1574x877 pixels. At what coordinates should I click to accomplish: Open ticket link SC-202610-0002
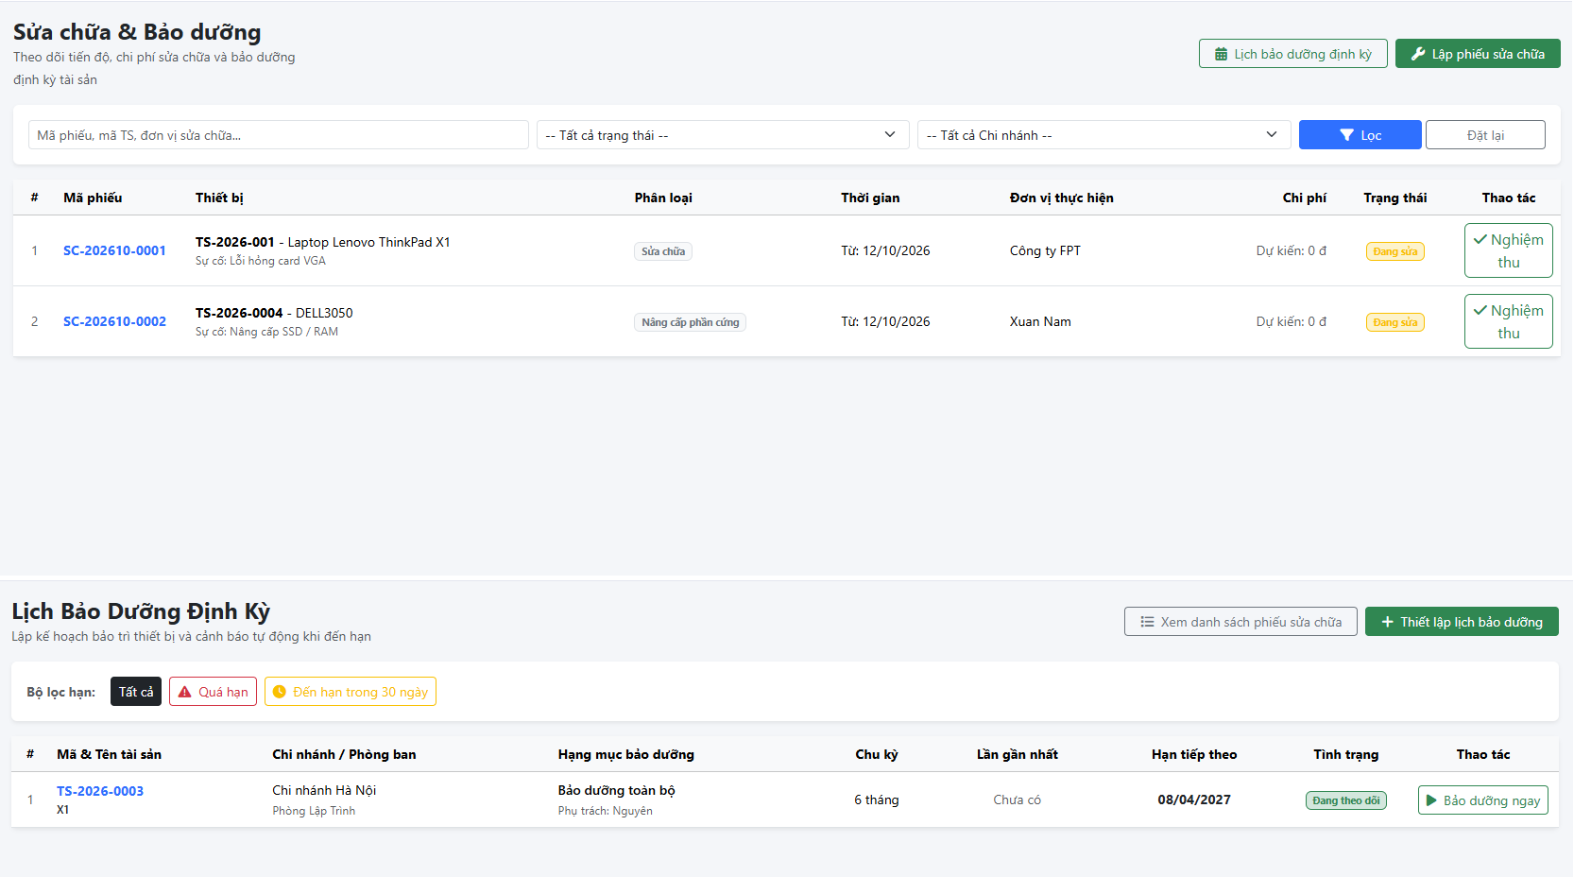pyautogui.click(x=114, y=321)
